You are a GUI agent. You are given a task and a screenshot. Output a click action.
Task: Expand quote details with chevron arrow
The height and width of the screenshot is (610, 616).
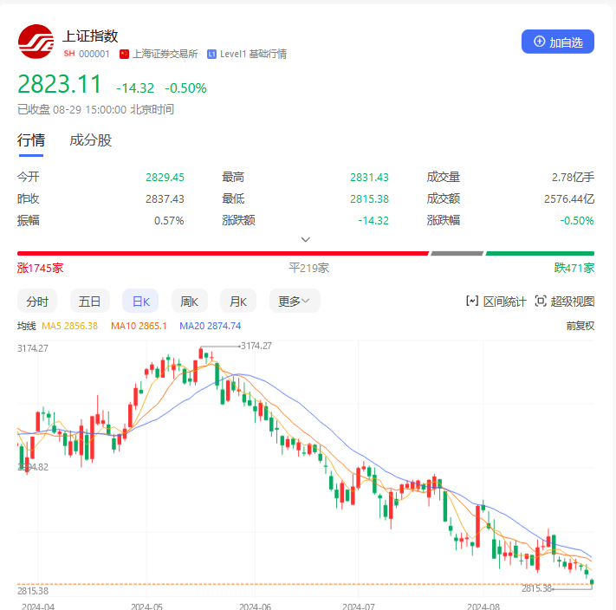[305, 239]
